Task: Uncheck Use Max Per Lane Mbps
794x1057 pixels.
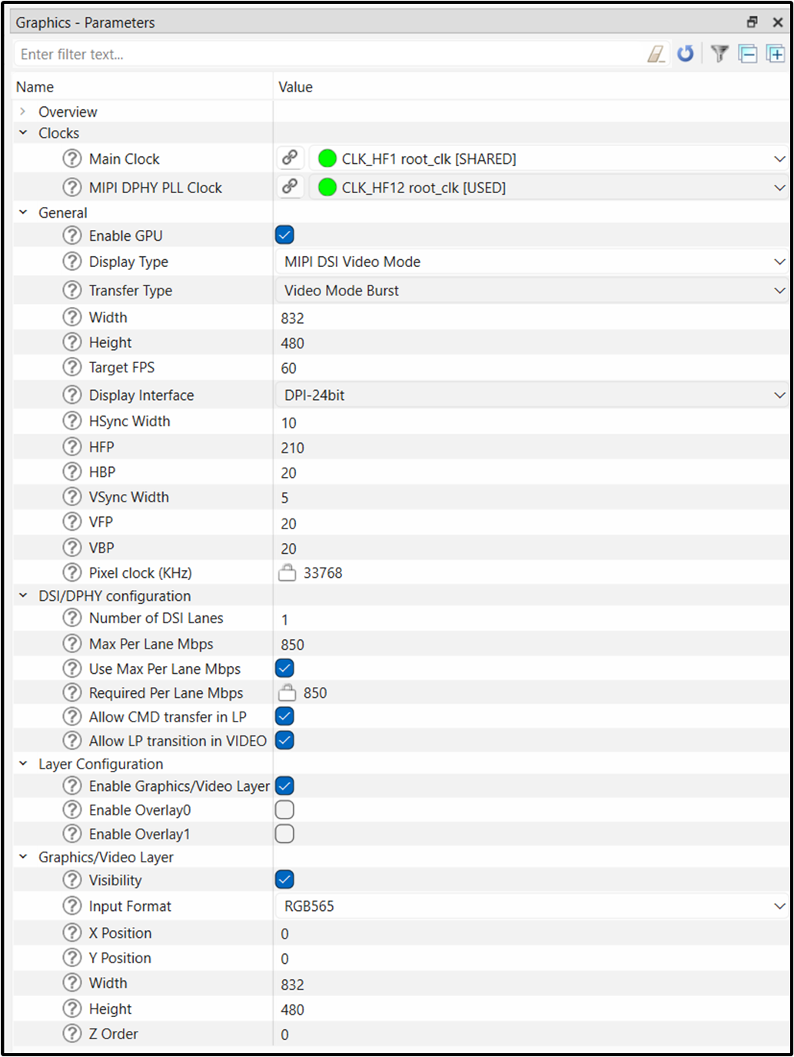Action: pyautogui.click(x=284, y=669)
